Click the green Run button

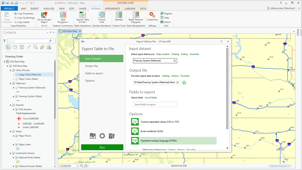click(x=102, y=147)
